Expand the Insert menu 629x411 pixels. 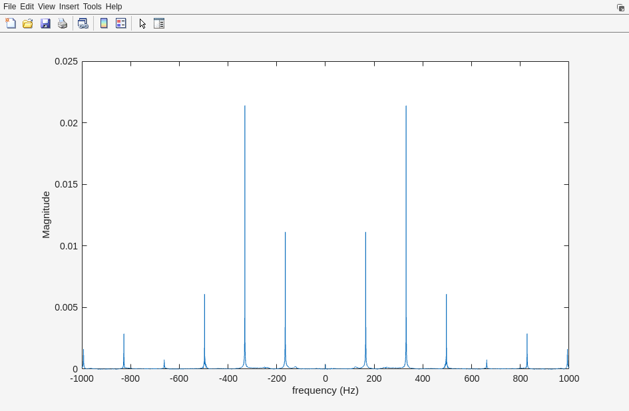69,7
